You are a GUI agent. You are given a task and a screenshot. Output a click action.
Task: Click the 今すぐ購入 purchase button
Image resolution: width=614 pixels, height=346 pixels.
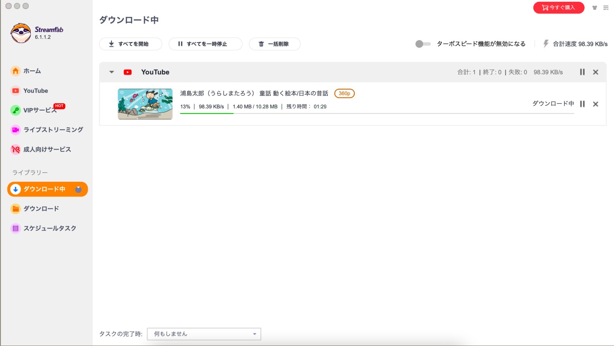pyautogui.click(x=559, y=8)
